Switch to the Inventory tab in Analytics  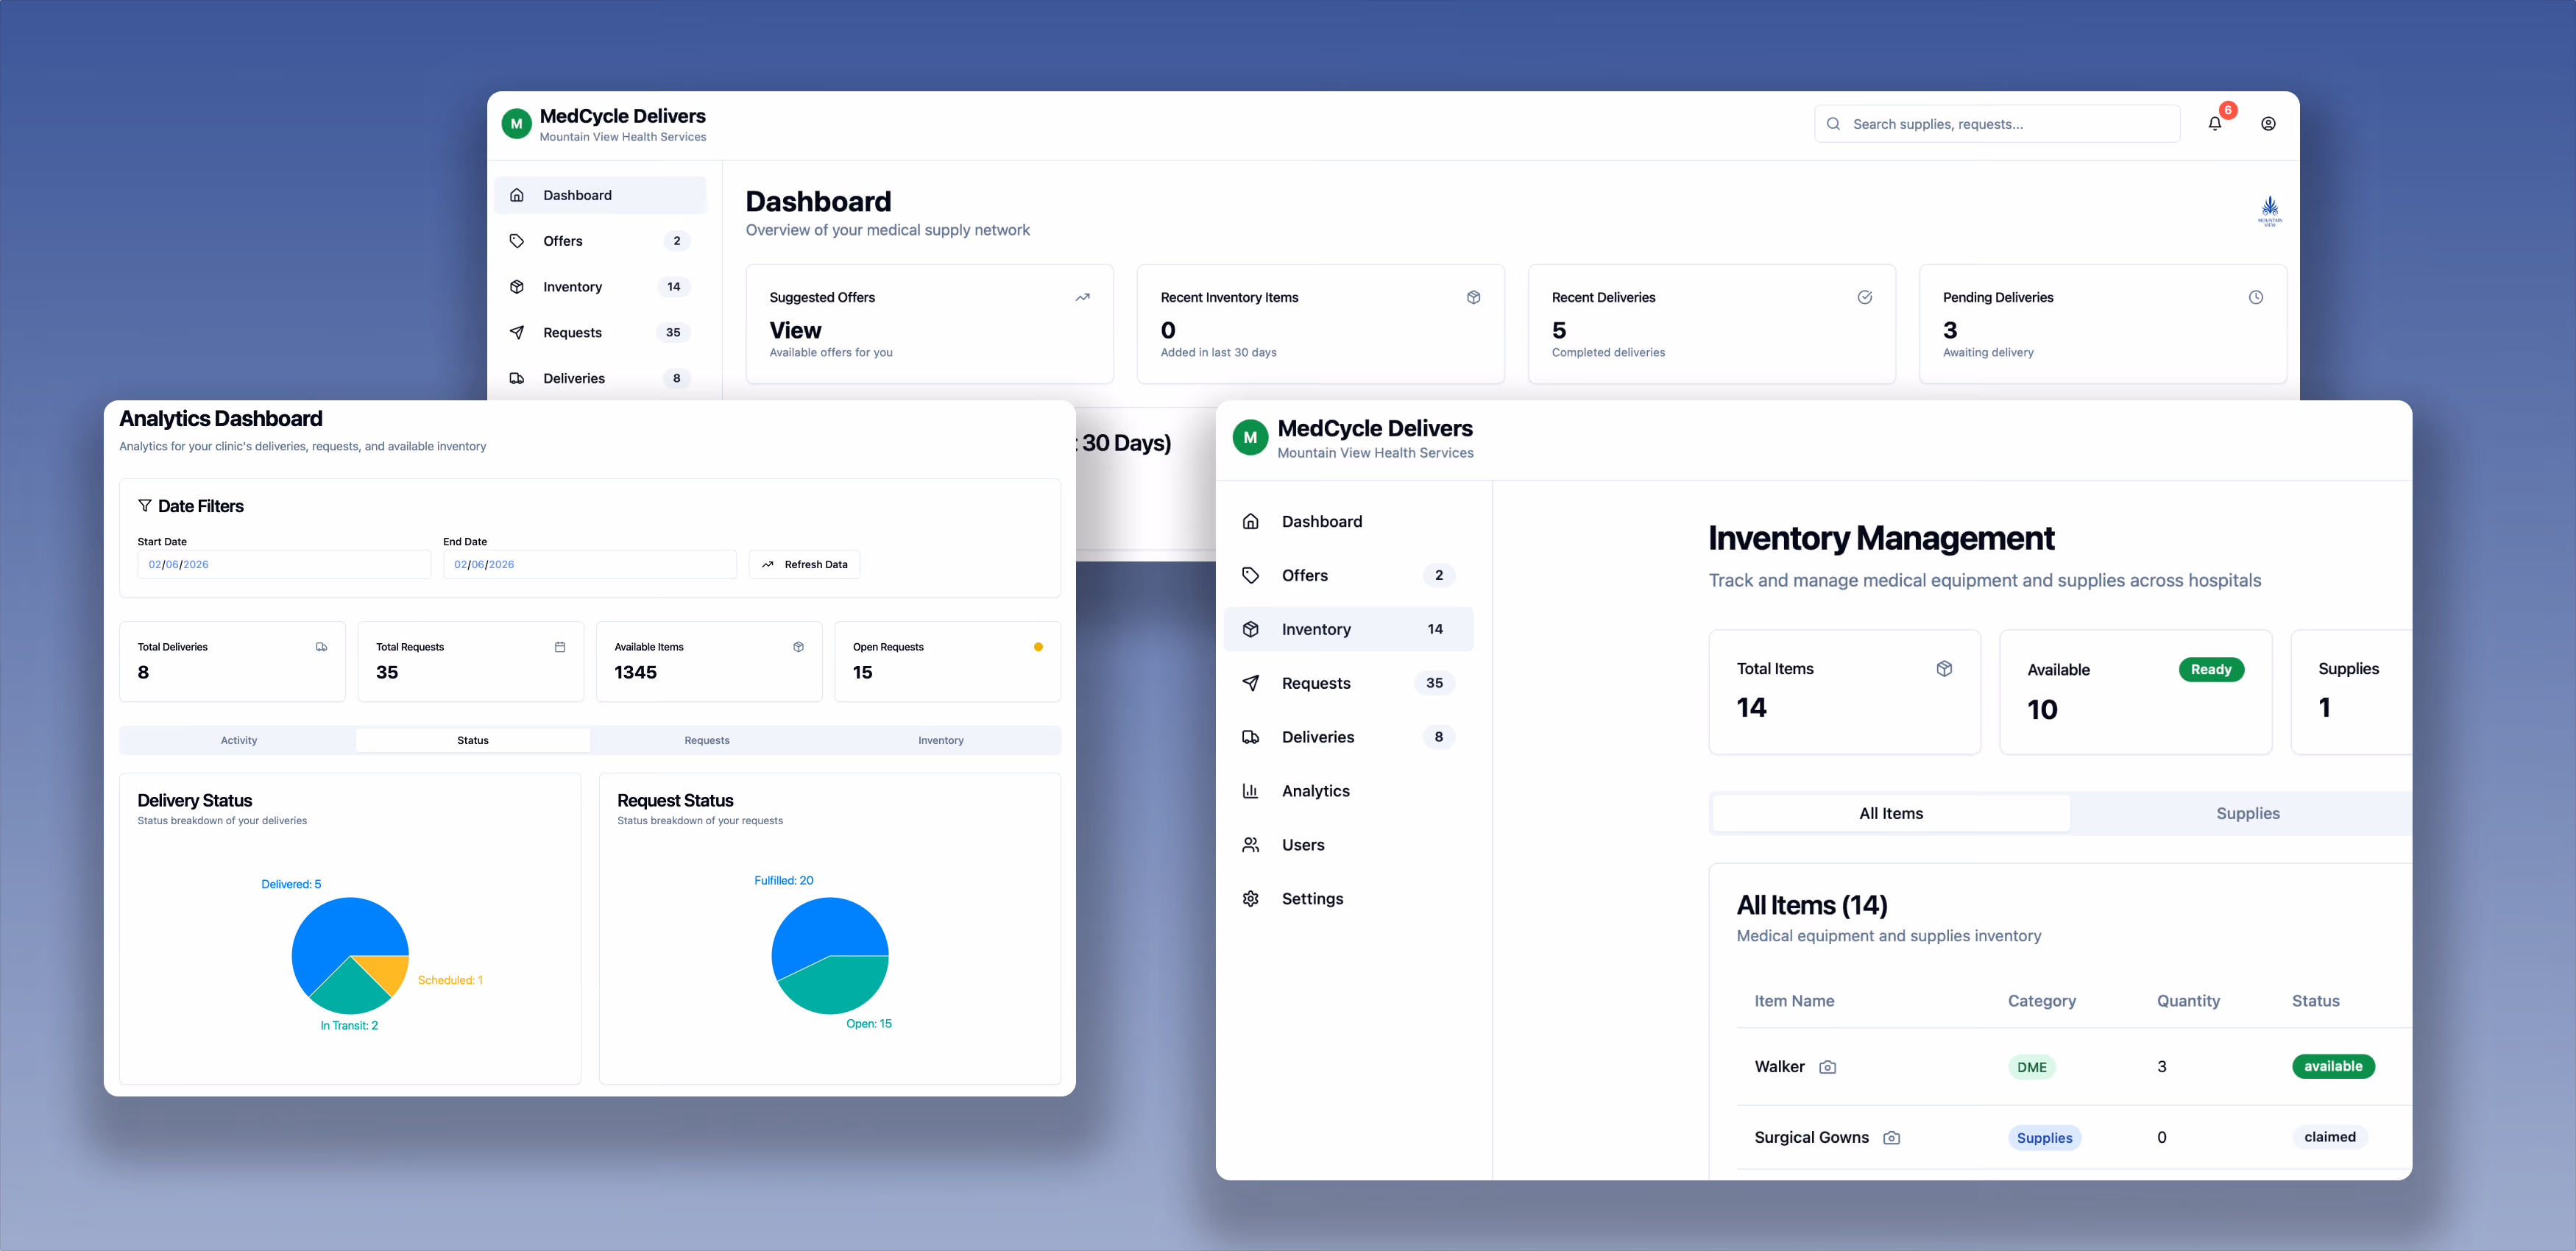point(941,740)
